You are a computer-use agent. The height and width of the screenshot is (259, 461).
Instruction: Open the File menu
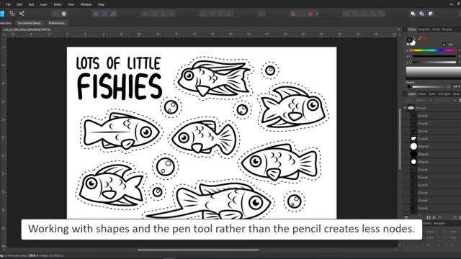[8, 4]
